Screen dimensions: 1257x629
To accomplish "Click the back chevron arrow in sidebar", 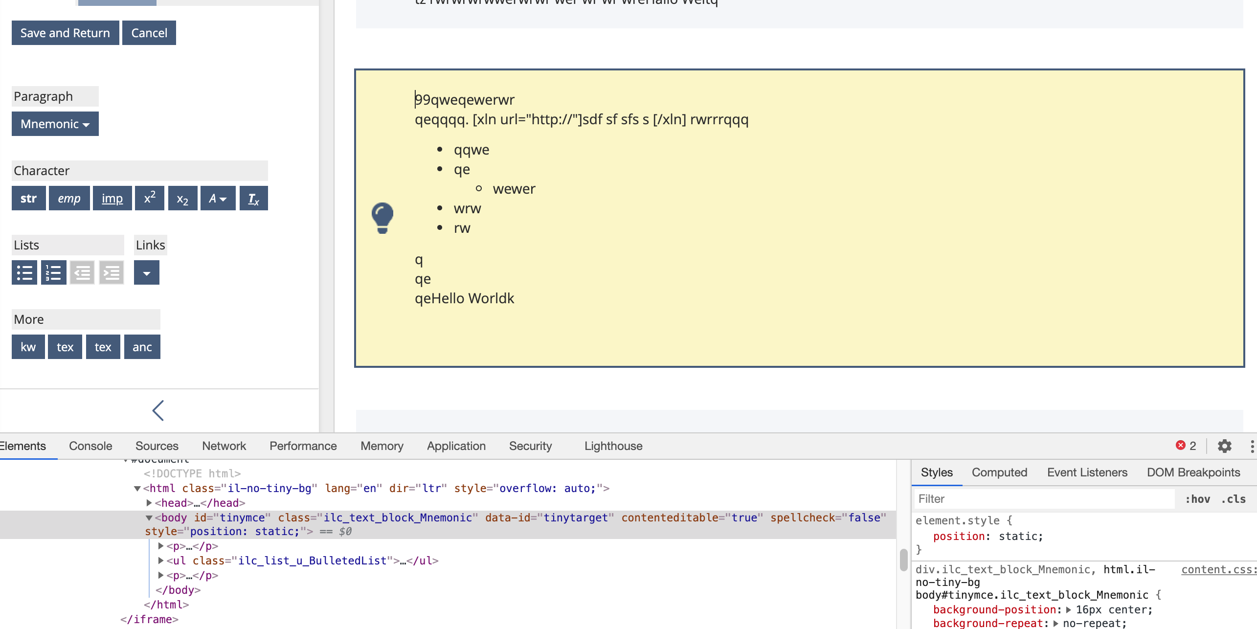I will tap(158, 410).
